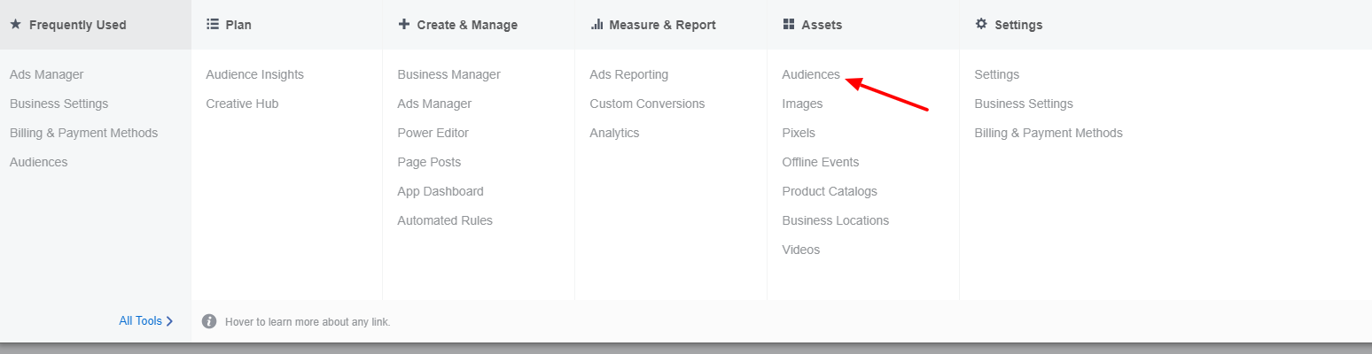Click the Settings column header text
Viewport: 1372px width, 354px height.
pyautogui.click(x=1018, y=25)
